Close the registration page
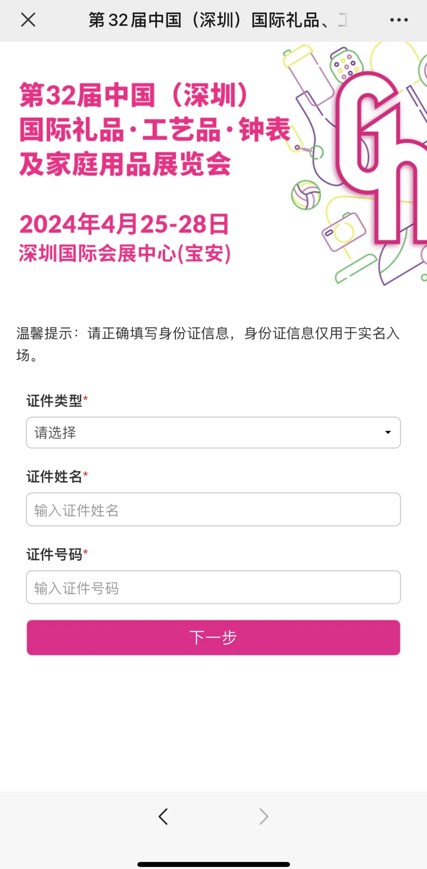Image resolution: width=427 pixels, height=869 pixels. point(28,20)
